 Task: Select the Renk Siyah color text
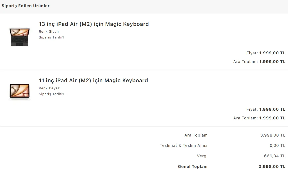[49, 32]
